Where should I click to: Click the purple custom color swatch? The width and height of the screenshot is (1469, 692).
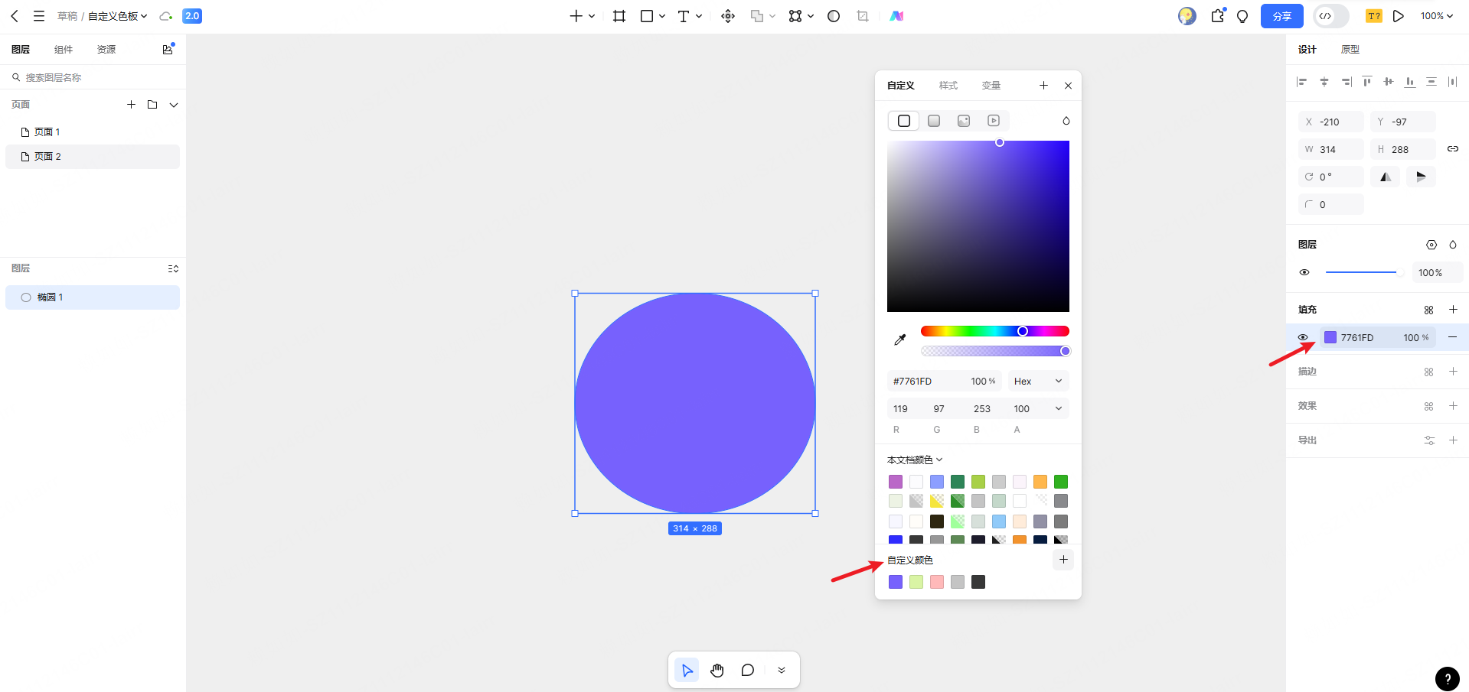point(896,583)
